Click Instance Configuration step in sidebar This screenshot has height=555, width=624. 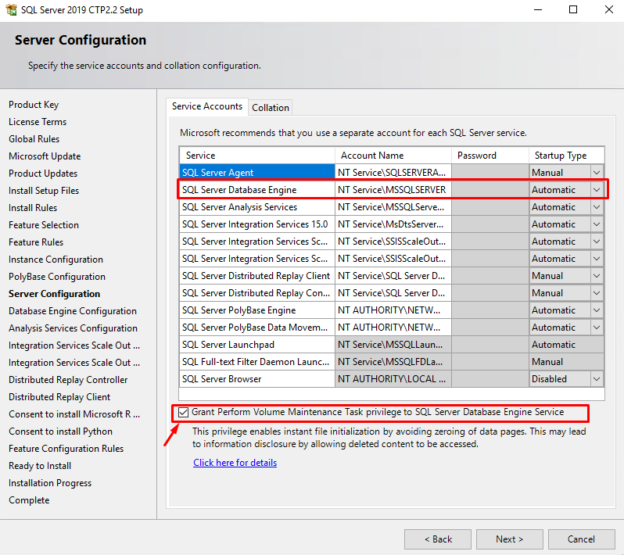pyautogui.click(x=56, y=260)
